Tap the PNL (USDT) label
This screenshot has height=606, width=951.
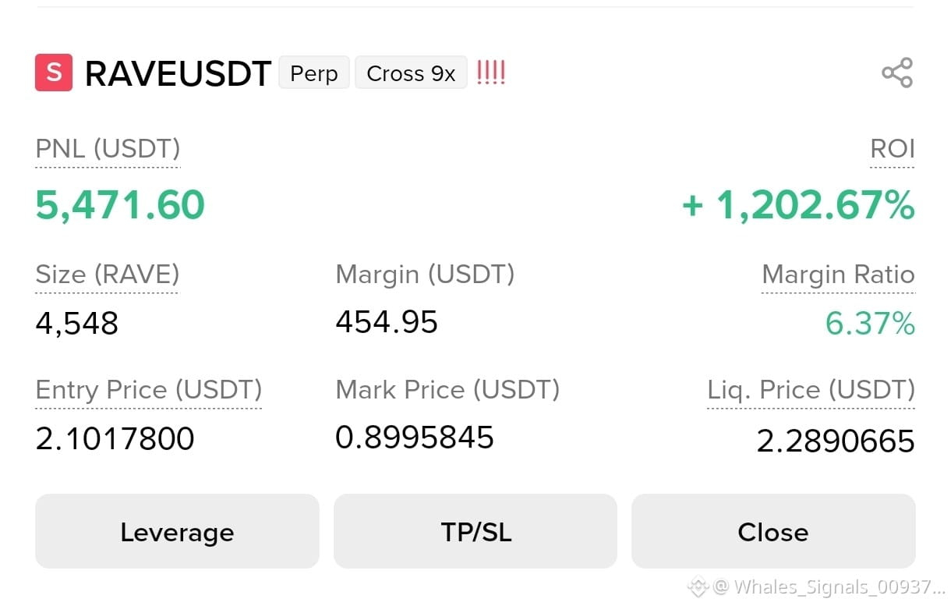click(108, 148)
